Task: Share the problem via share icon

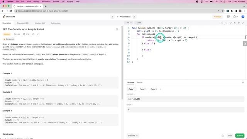Action: [x=39, y=34]
